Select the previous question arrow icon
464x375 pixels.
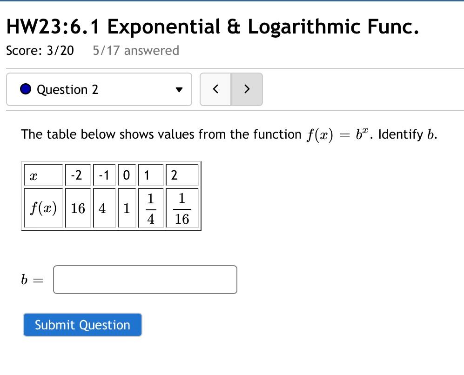(x=215, y=89)
